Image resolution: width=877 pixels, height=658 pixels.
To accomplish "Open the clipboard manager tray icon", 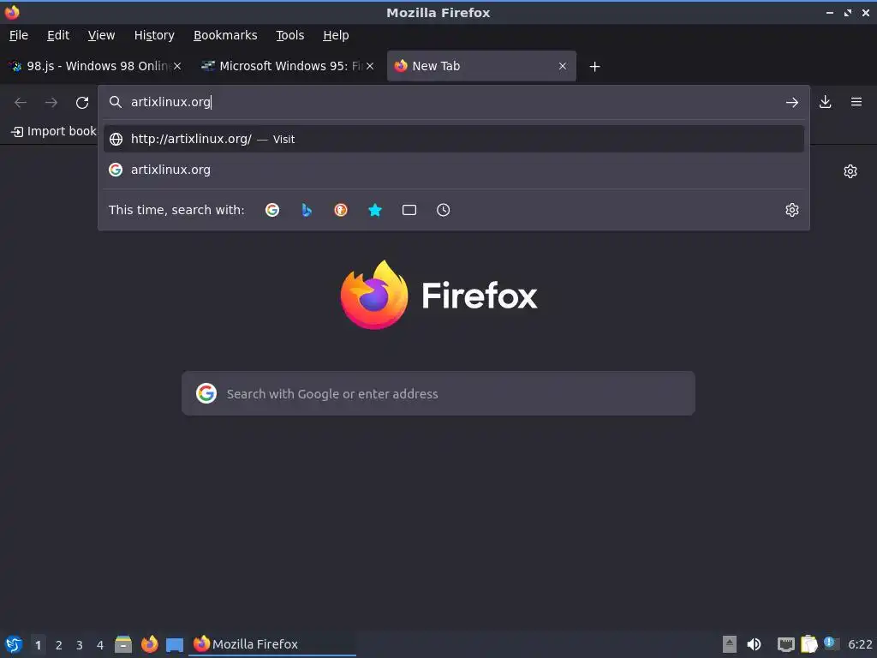I will point(808,644).
